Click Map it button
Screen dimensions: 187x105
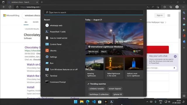coord(104,52)
